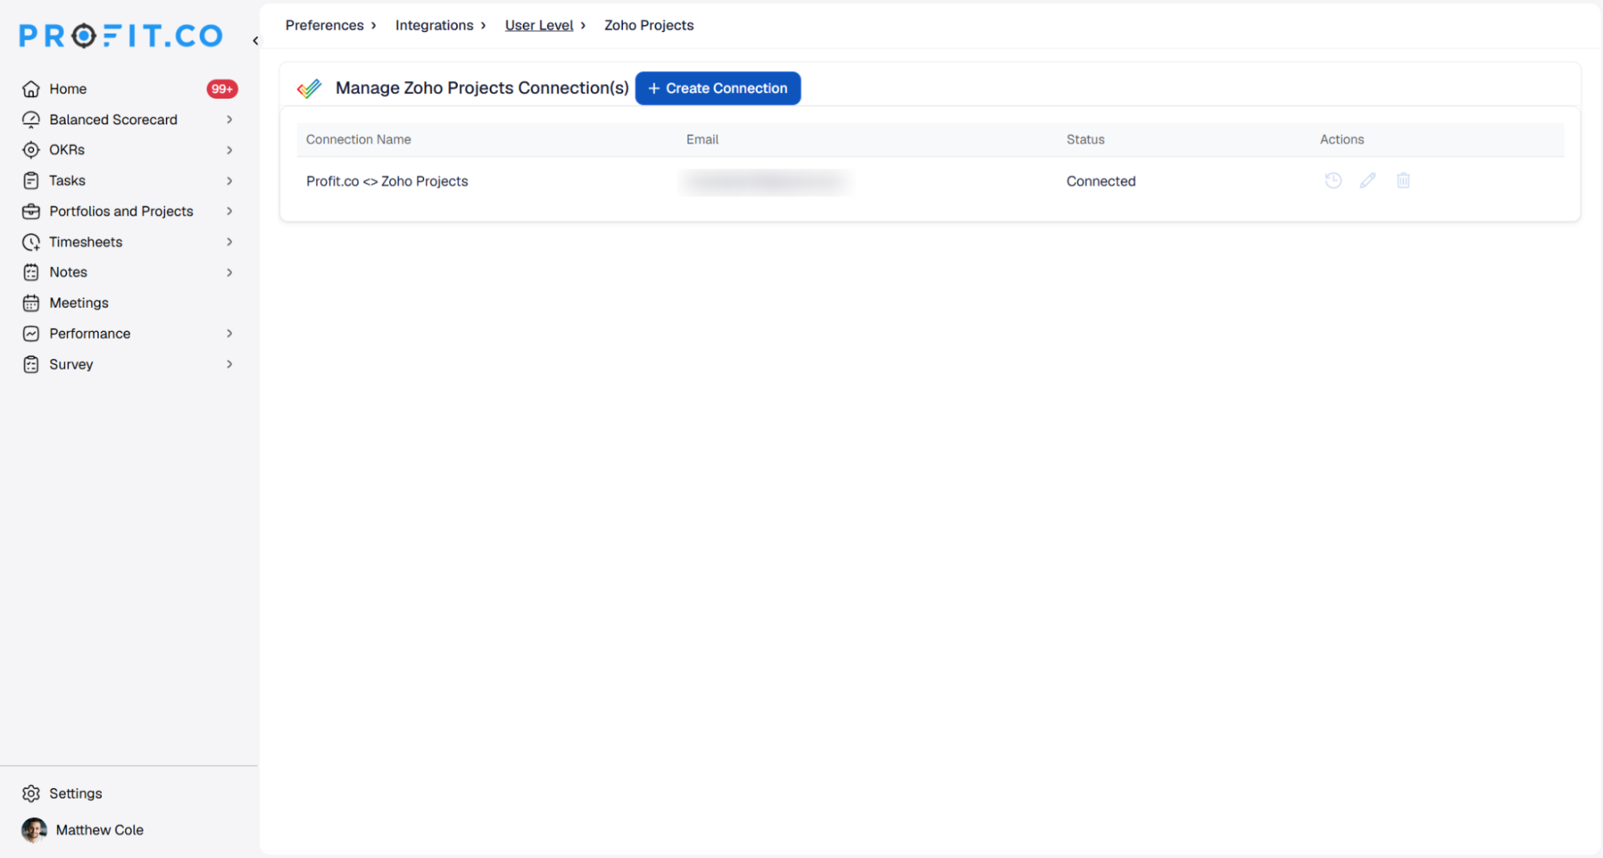The image size is (1603, 858).
Task: Go to Integrations breadcrumb
Action: 434,25
